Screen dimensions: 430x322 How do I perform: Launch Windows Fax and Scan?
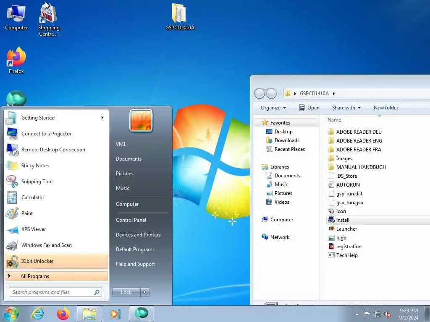pyautogui.click(x=56, y=245)
